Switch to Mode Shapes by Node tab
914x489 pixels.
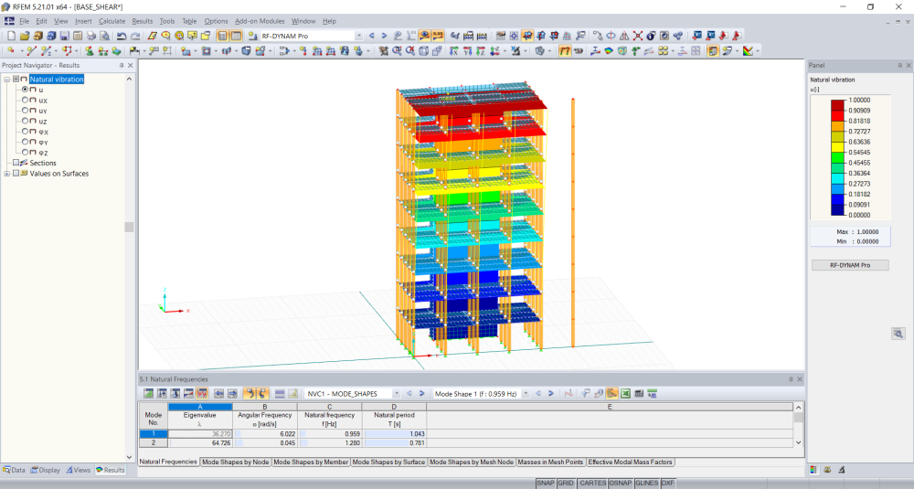tap(236, 462)
